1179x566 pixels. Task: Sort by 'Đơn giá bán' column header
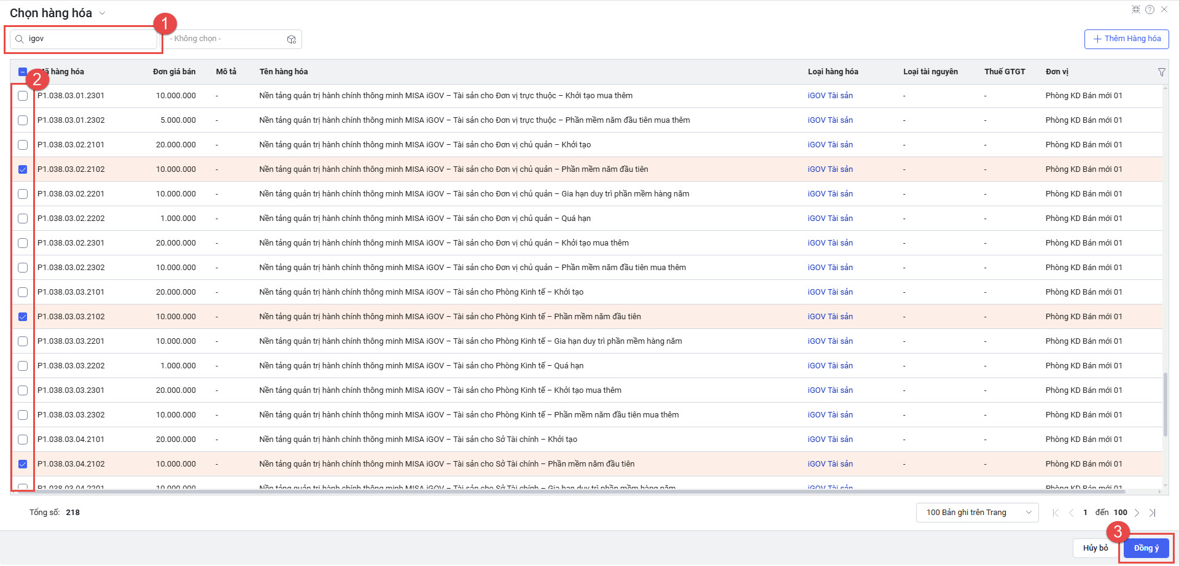(174, 72)
